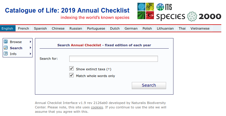Click the Species 2000 globe logo

coord(192,16)
